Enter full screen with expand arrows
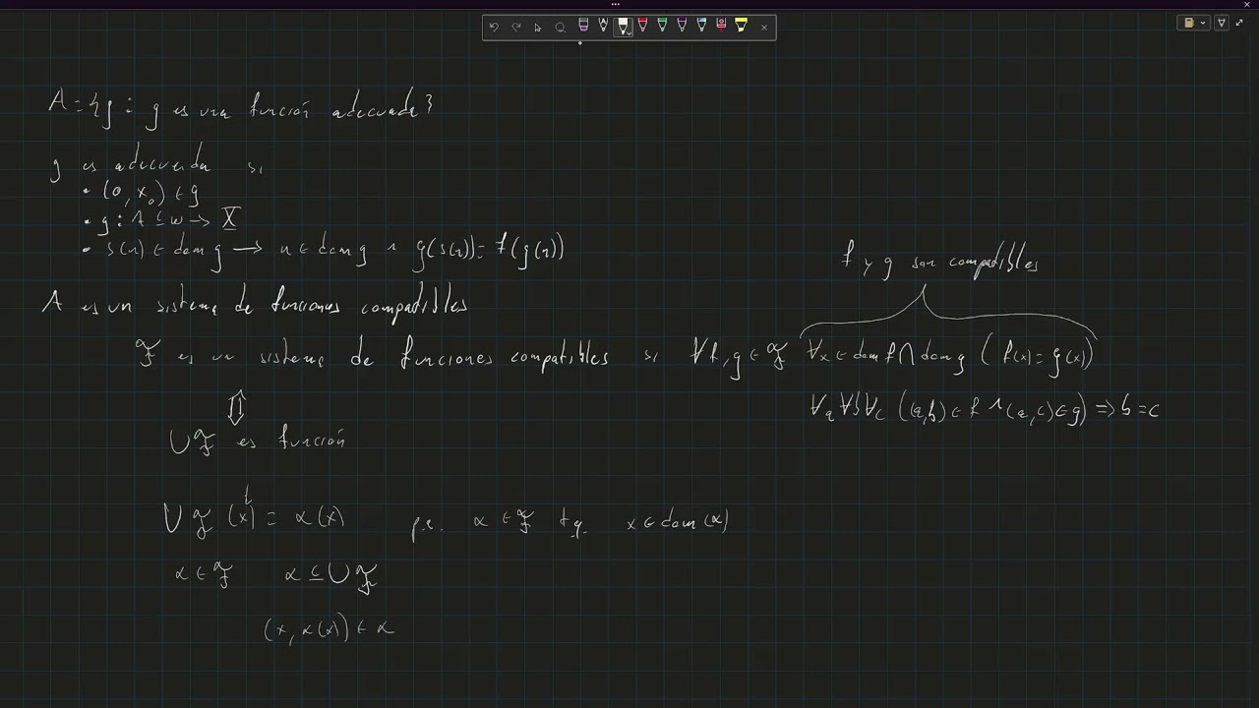This screenshot has width=1259, height=708. coord(1241,23)
